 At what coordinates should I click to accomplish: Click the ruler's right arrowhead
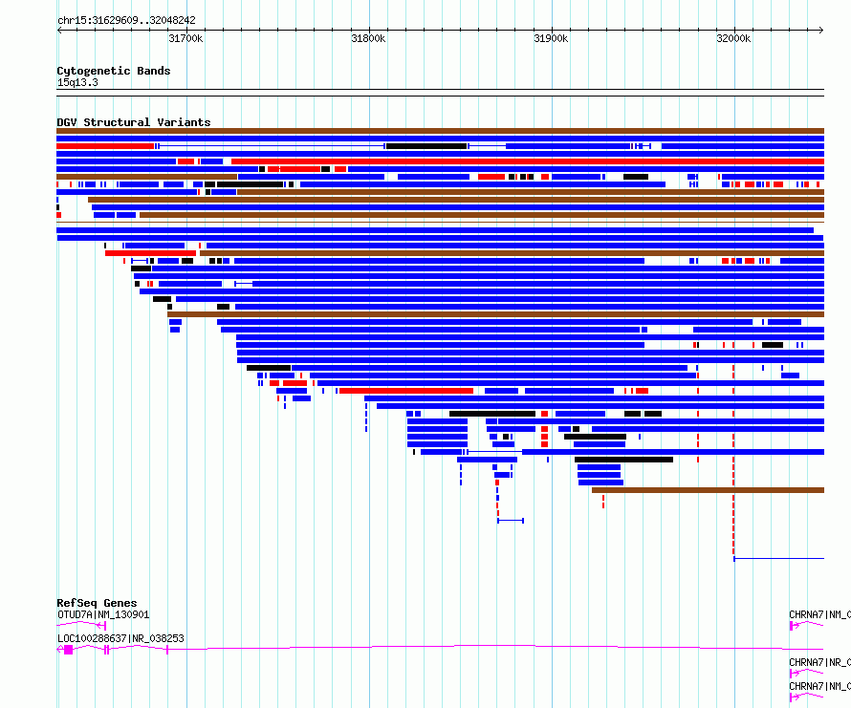[821, 31]
